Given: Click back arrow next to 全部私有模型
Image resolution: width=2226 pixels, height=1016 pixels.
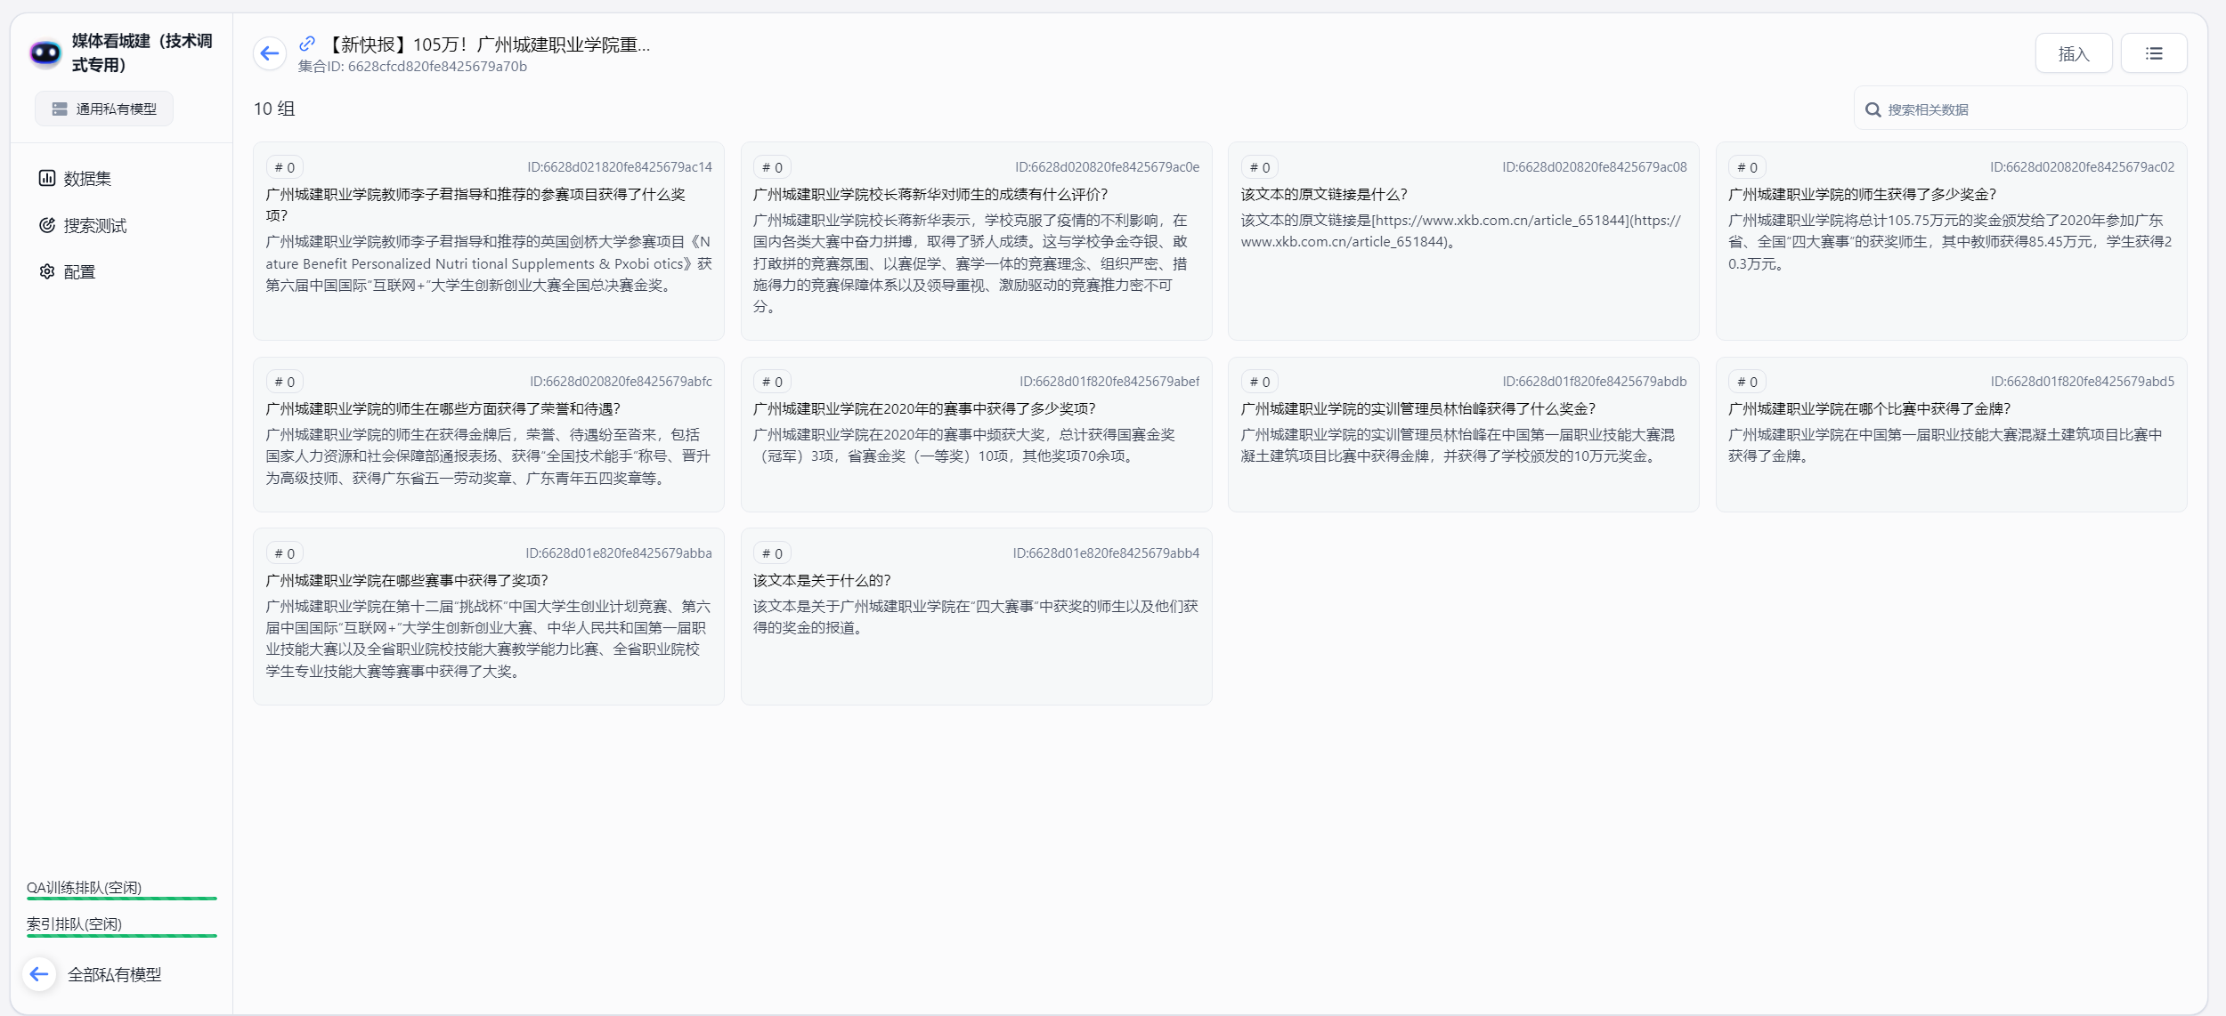Looking at the screenshot, I should click(x=39, y=974).
